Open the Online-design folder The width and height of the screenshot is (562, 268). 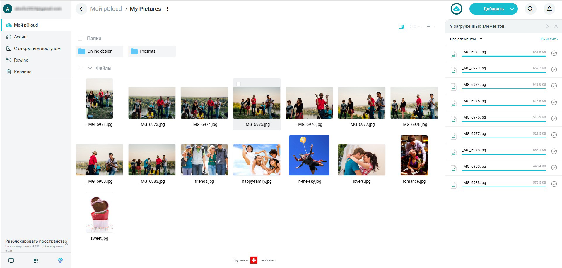pos(99,51)
